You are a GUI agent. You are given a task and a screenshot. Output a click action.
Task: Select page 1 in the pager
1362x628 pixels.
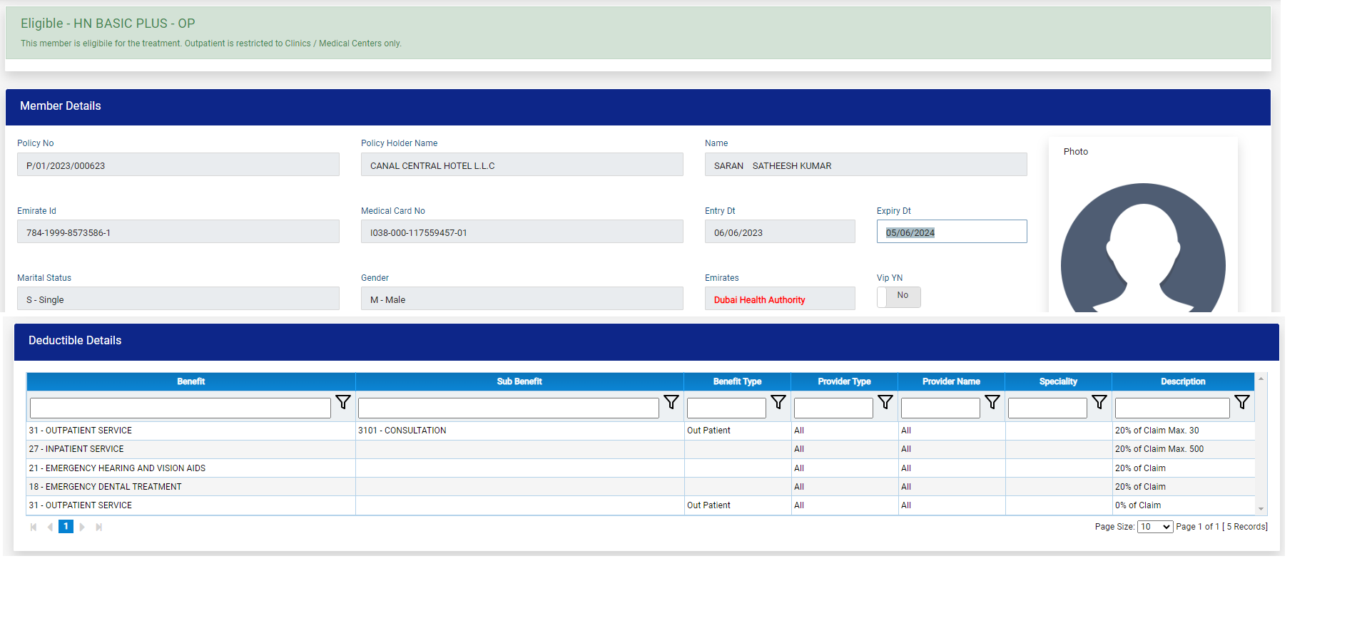pos(66,527)
